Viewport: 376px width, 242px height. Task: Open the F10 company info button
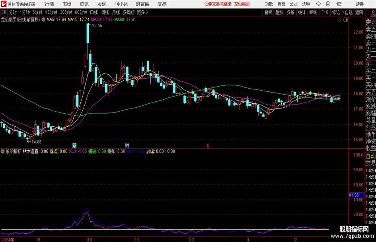pos(325,12)
